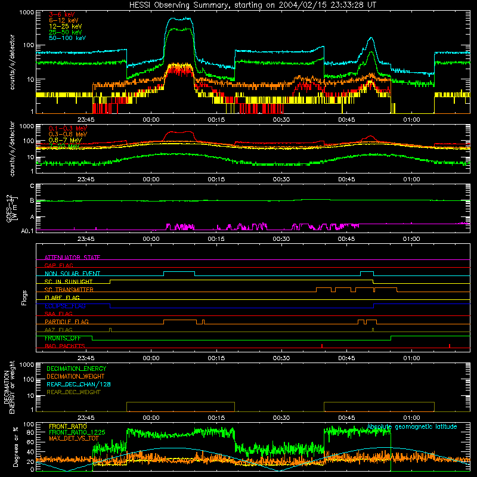This screenshot has height=477, width=477.
Task: Click the ECLIPSE_FLAG label
Action: (x=65, y=306)
